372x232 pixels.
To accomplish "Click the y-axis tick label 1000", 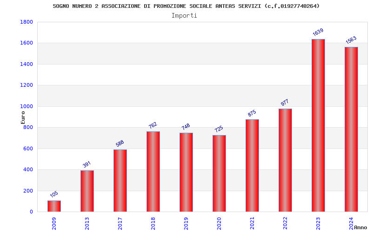I will pyautogui.click(x=27, y=107).
